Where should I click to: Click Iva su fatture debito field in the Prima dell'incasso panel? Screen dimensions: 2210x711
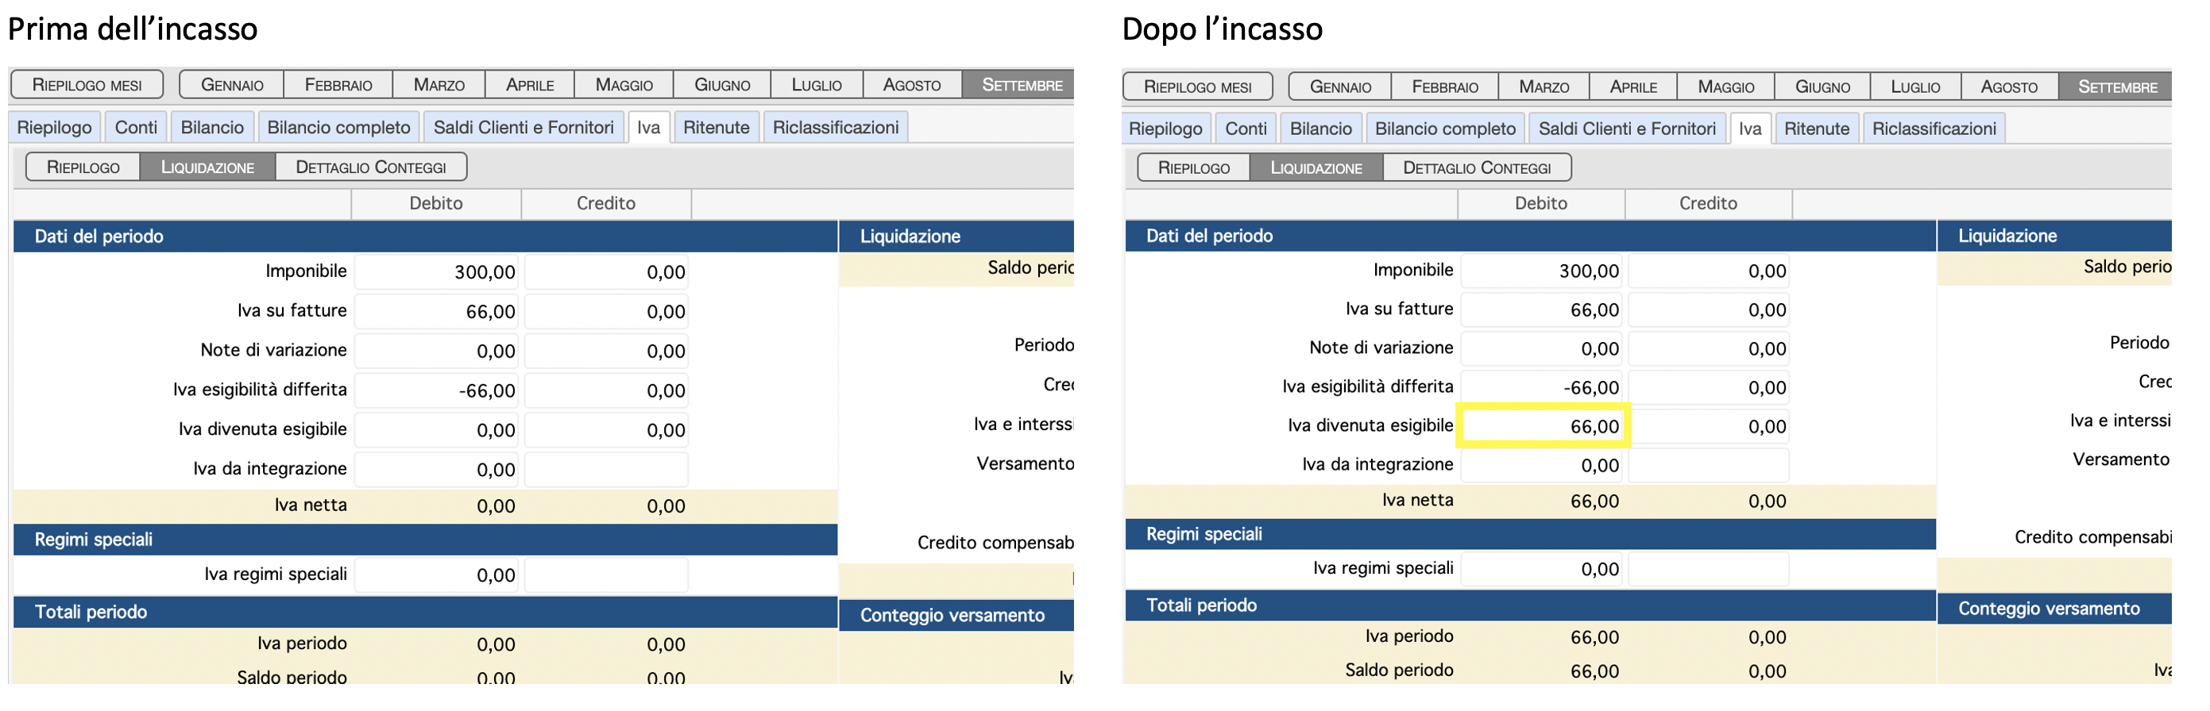[x=437, y=312]
